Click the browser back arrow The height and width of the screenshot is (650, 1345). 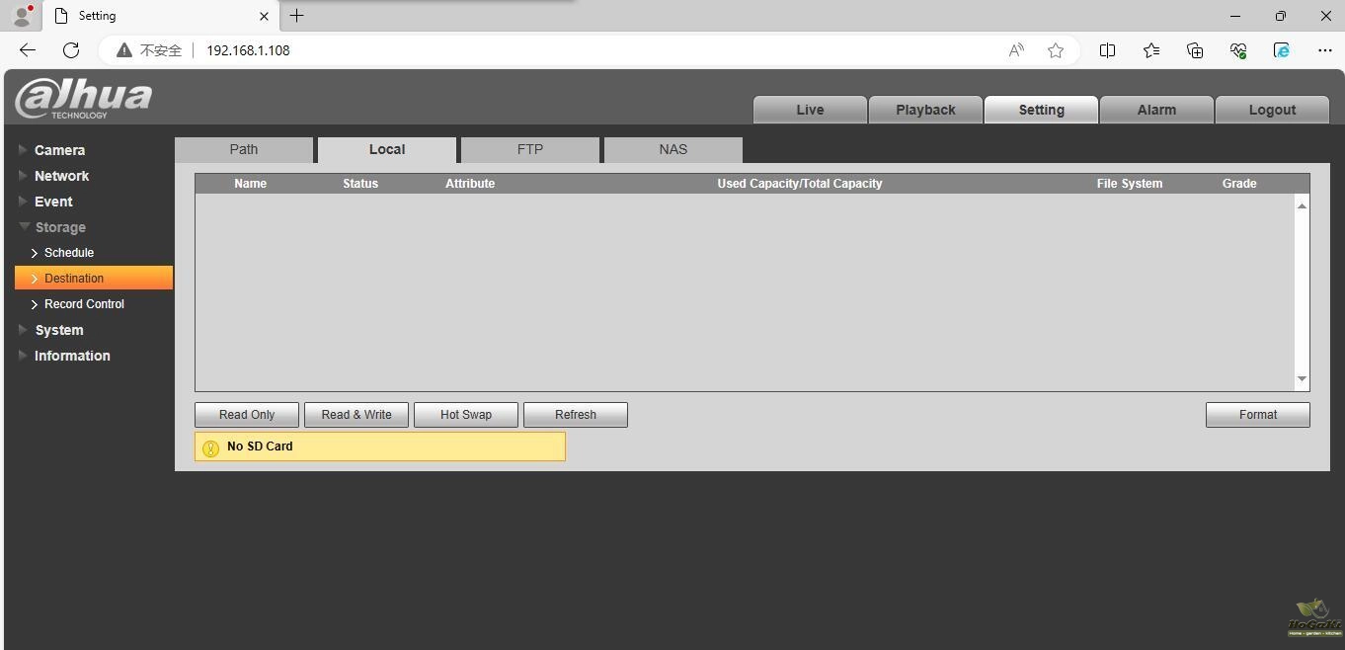point(28,50)
